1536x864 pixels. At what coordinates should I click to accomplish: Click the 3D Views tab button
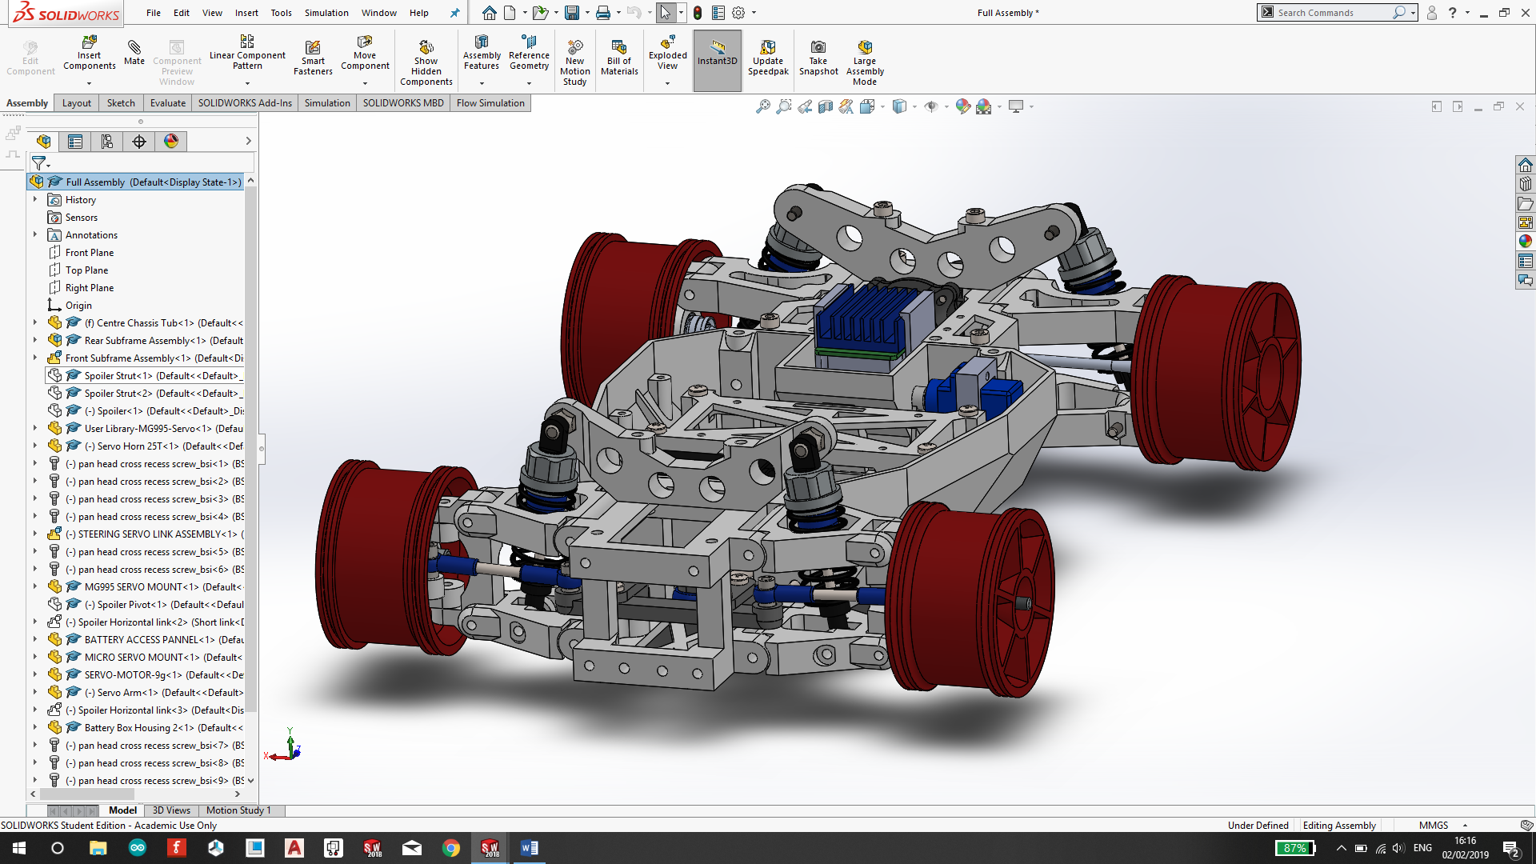[171, 810]
